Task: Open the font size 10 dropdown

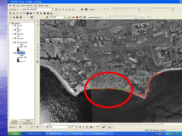Action: click(x=76, y=127)
